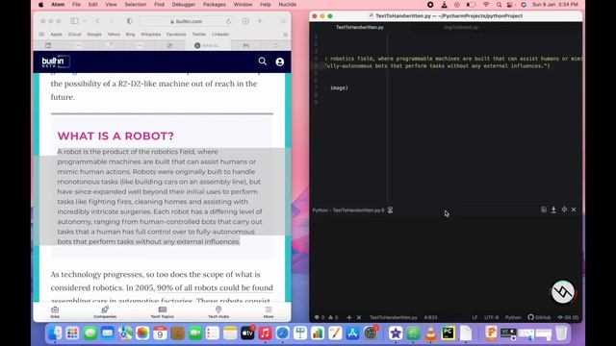616x346 pixels.
Task: Click the Safari privacy shield icon
Action: 129,21
